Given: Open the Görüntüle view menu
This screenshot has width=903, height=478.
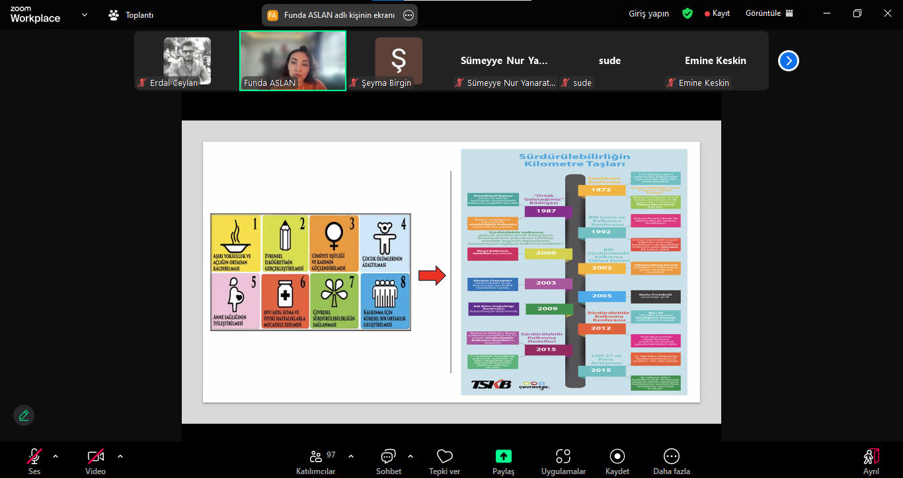Looking at the screenshot, I should tap(769, 13).
